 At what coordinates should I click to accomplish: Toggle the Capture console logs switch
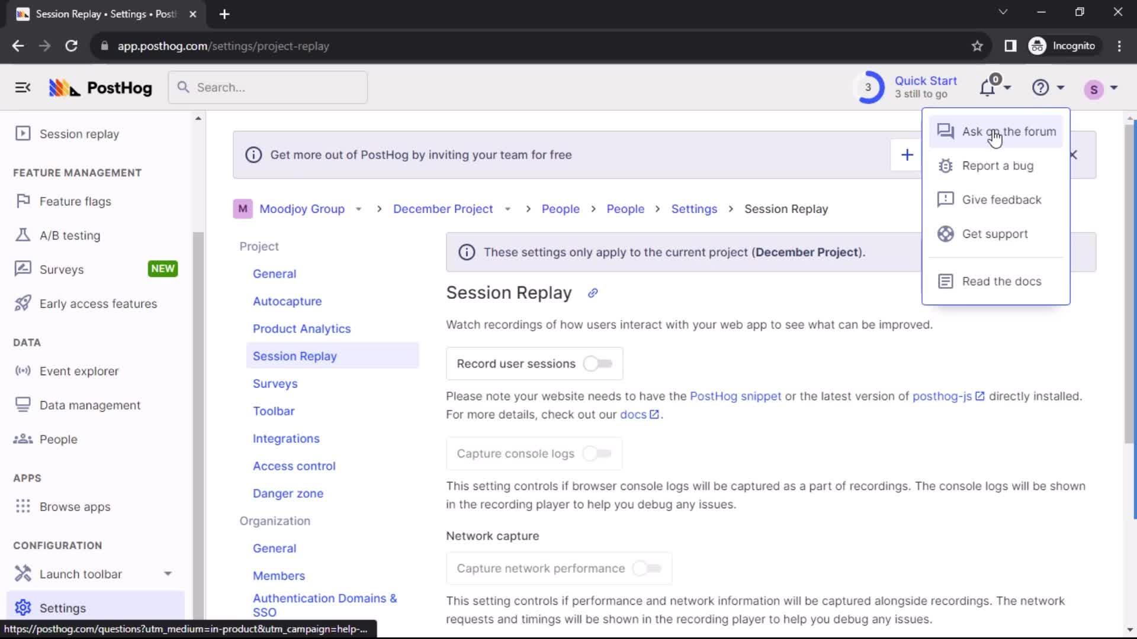[x=600, y=453]
